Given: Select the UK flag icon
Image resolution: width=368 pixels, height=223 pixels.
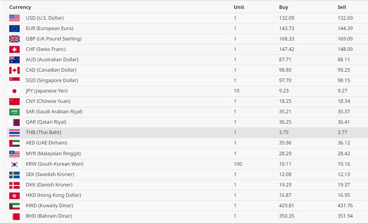Looking at the screenshot, I should tap(14, 39).
